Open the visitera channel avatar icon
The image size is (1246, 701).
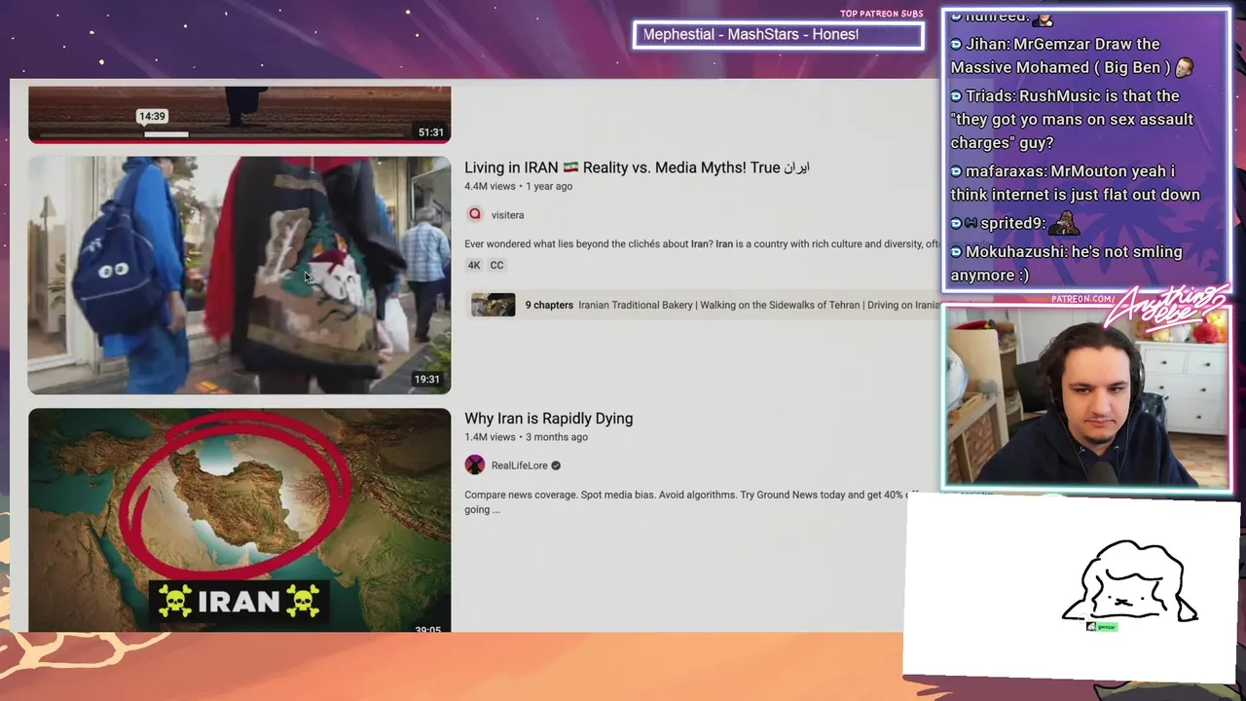(475, 214)
